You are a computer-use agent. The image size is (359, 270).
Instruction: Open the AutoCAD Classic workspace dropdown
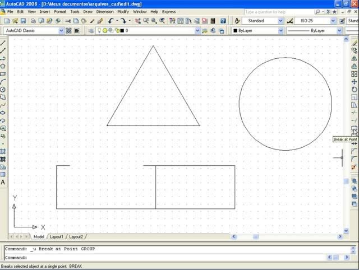[x=61, y=31]
